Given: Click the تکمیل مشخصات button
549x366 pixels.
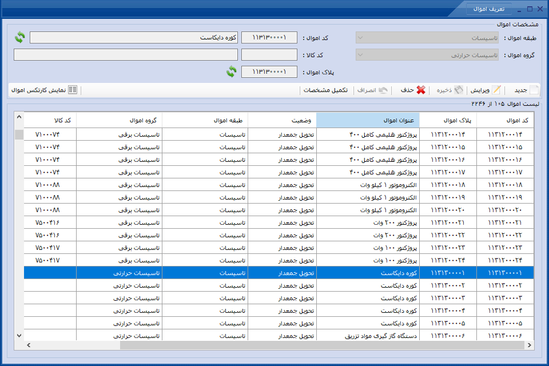Looking at the screenshot, I should coord(325,90).
